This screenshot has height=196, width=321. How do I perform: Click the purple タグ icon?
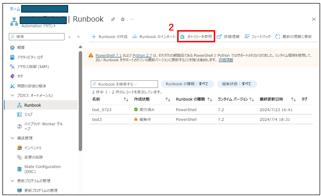[12, 76]
